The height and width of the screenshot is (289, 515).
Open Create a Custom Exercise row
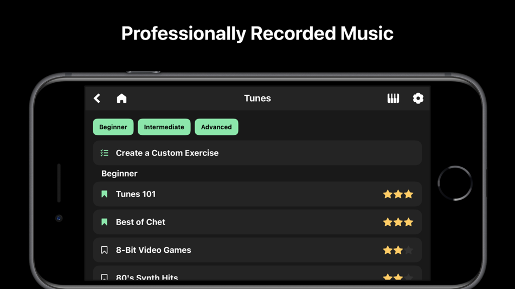(x=257, y=153)
